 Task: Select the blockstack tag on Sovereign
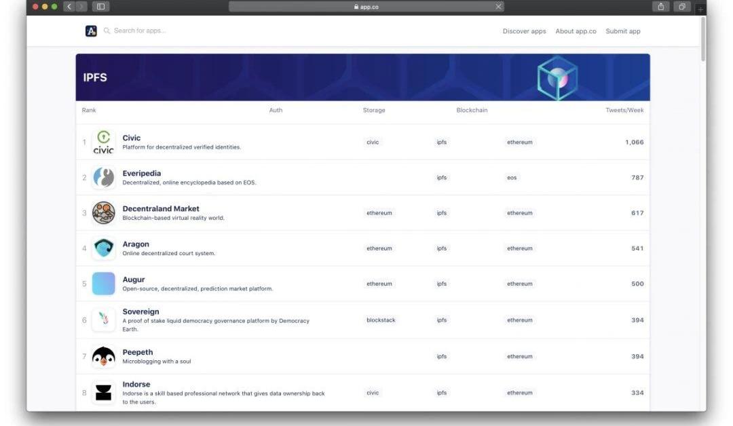tap(381, 320)
